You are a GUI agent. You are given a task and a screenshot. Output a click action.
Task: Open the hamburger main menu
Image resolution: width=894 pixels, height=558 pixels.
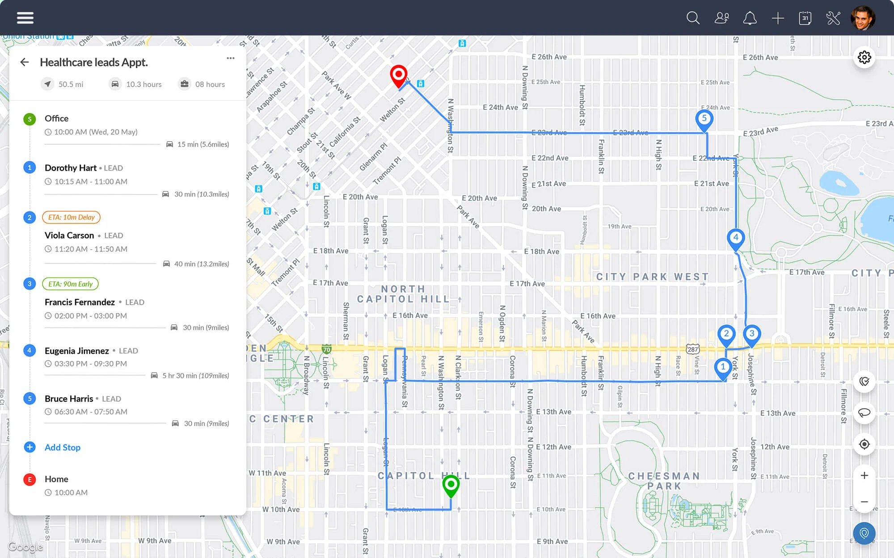tap(25, 18)
